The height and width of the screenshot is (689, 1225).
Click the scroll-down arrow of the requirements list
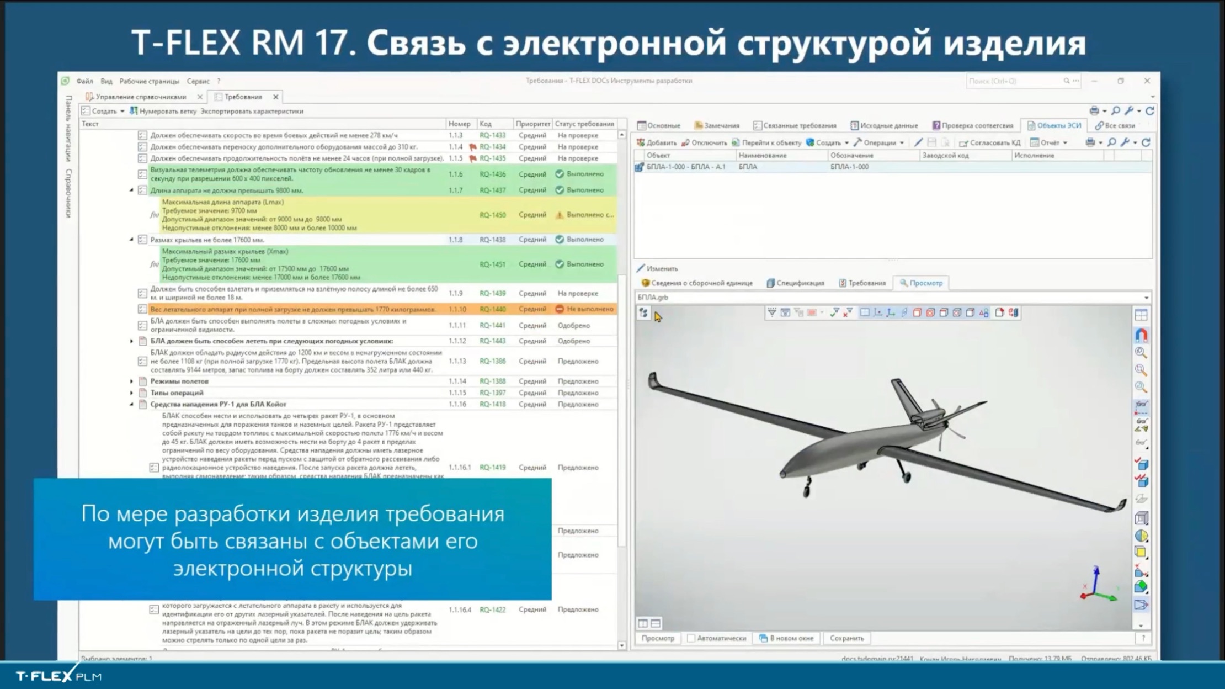622,645
